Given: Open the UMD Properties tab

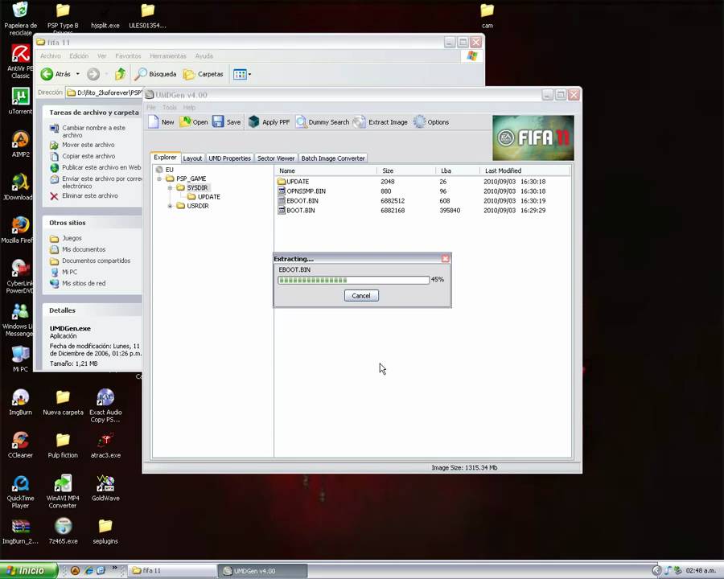Looking at the screenshot, I should [x=229, y=158].
